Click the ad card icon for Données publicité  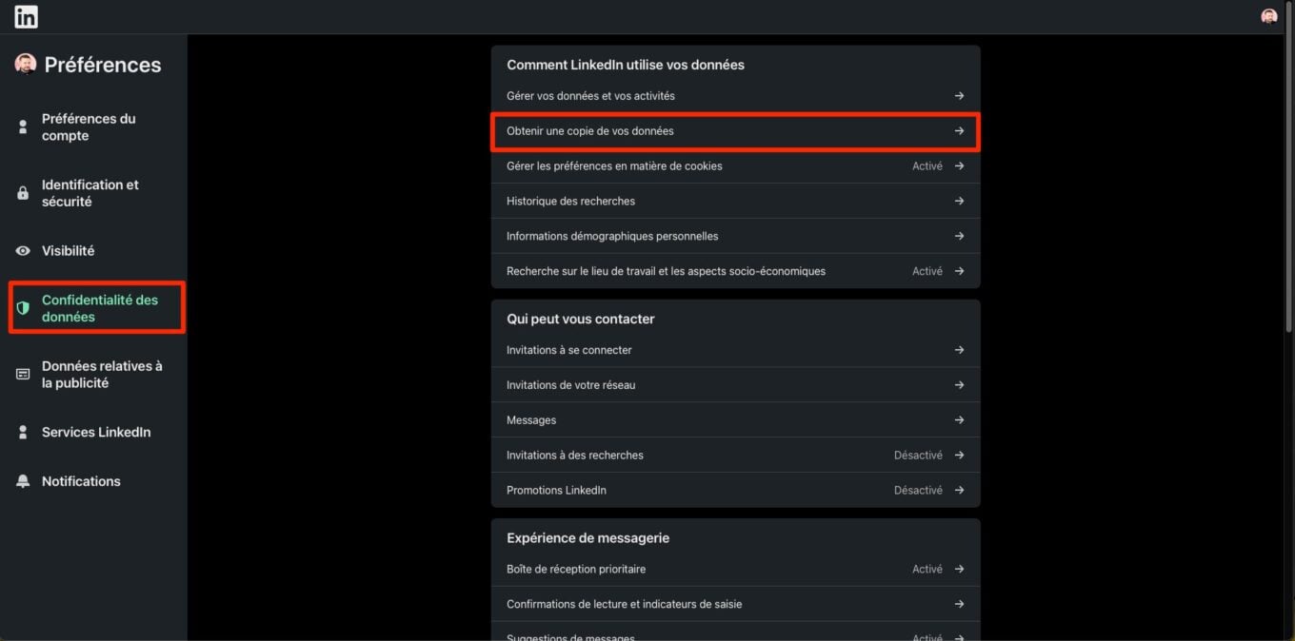23,375
